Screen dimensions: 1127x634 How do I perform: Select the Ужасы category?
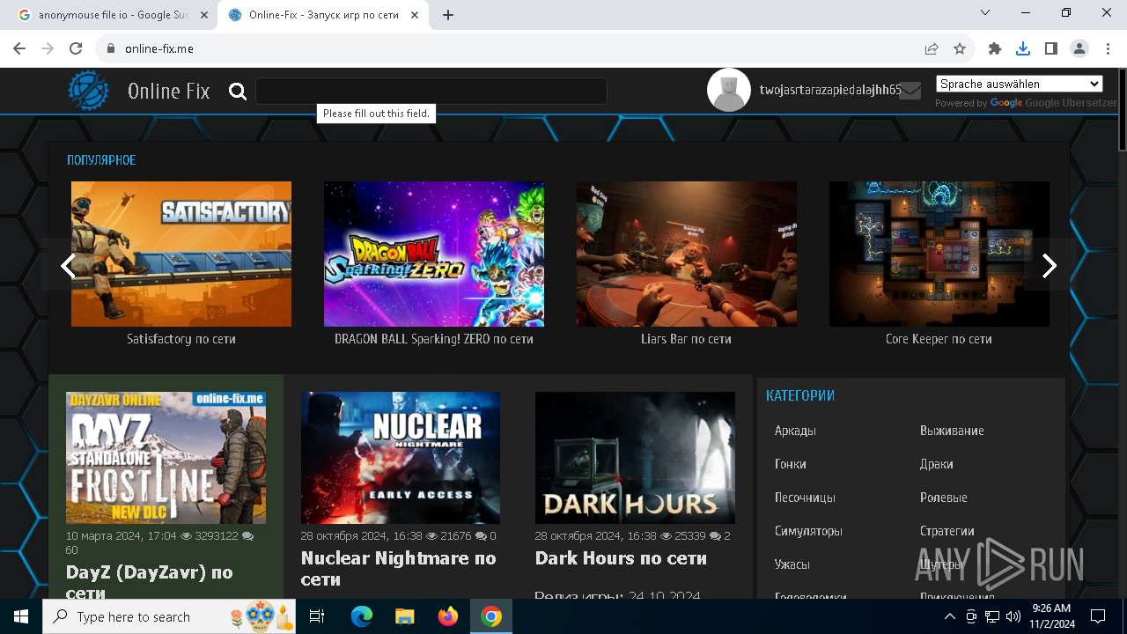click(792, 564)
